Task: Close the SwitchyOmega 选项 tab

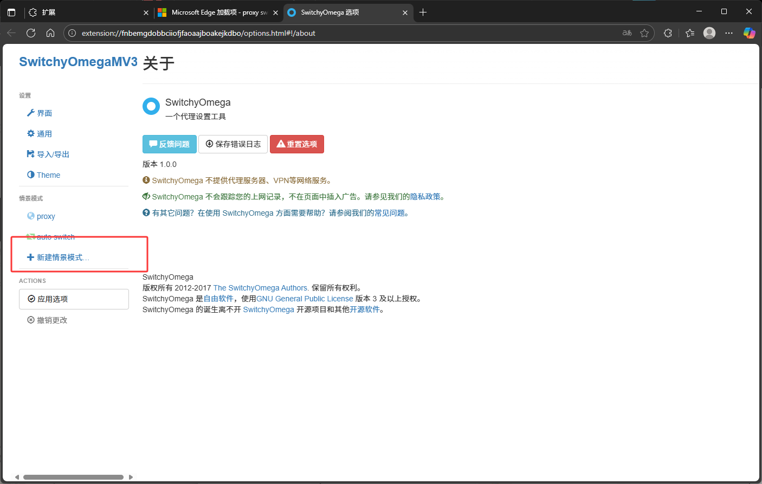Action: pos(405,12)
